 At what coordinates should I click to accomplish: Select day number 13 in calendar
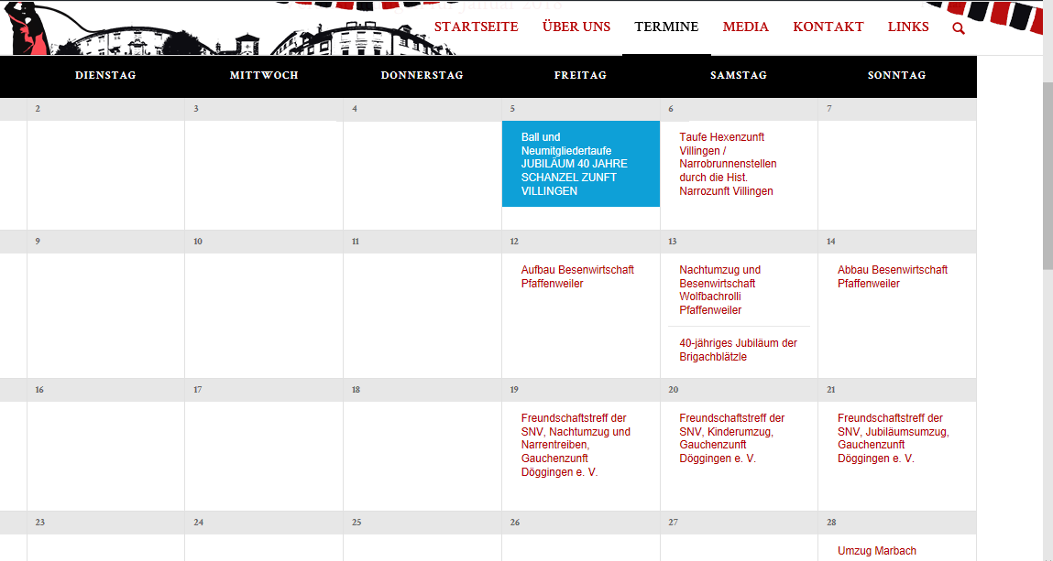(x=673, y=242)
